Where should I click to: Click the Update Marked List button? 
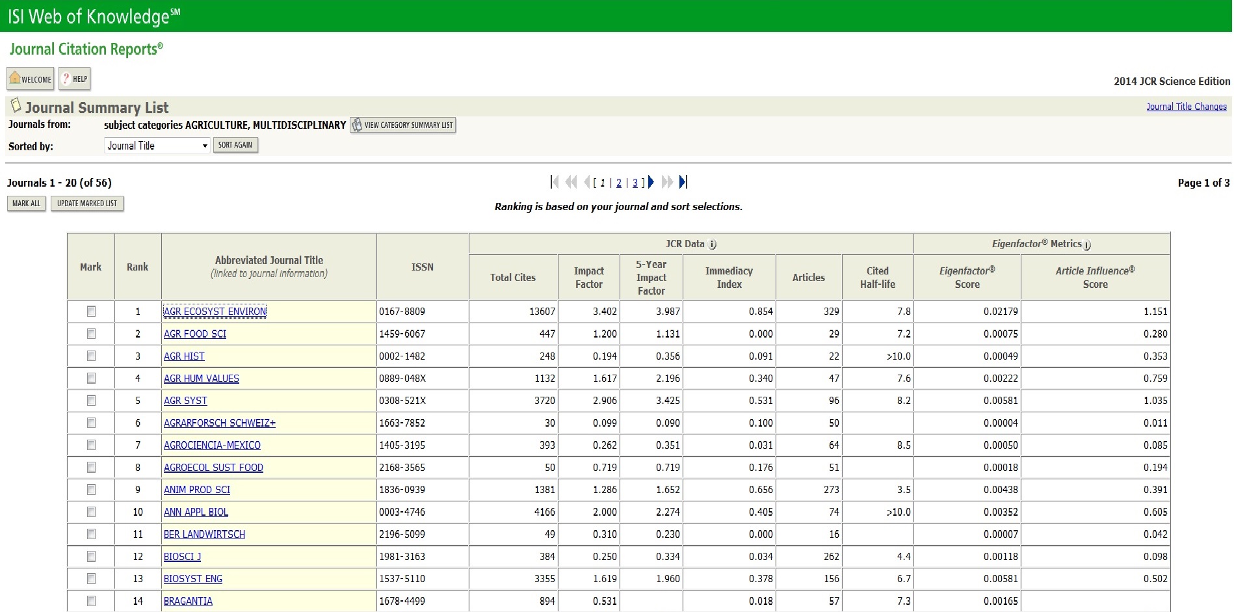point(87,204)
